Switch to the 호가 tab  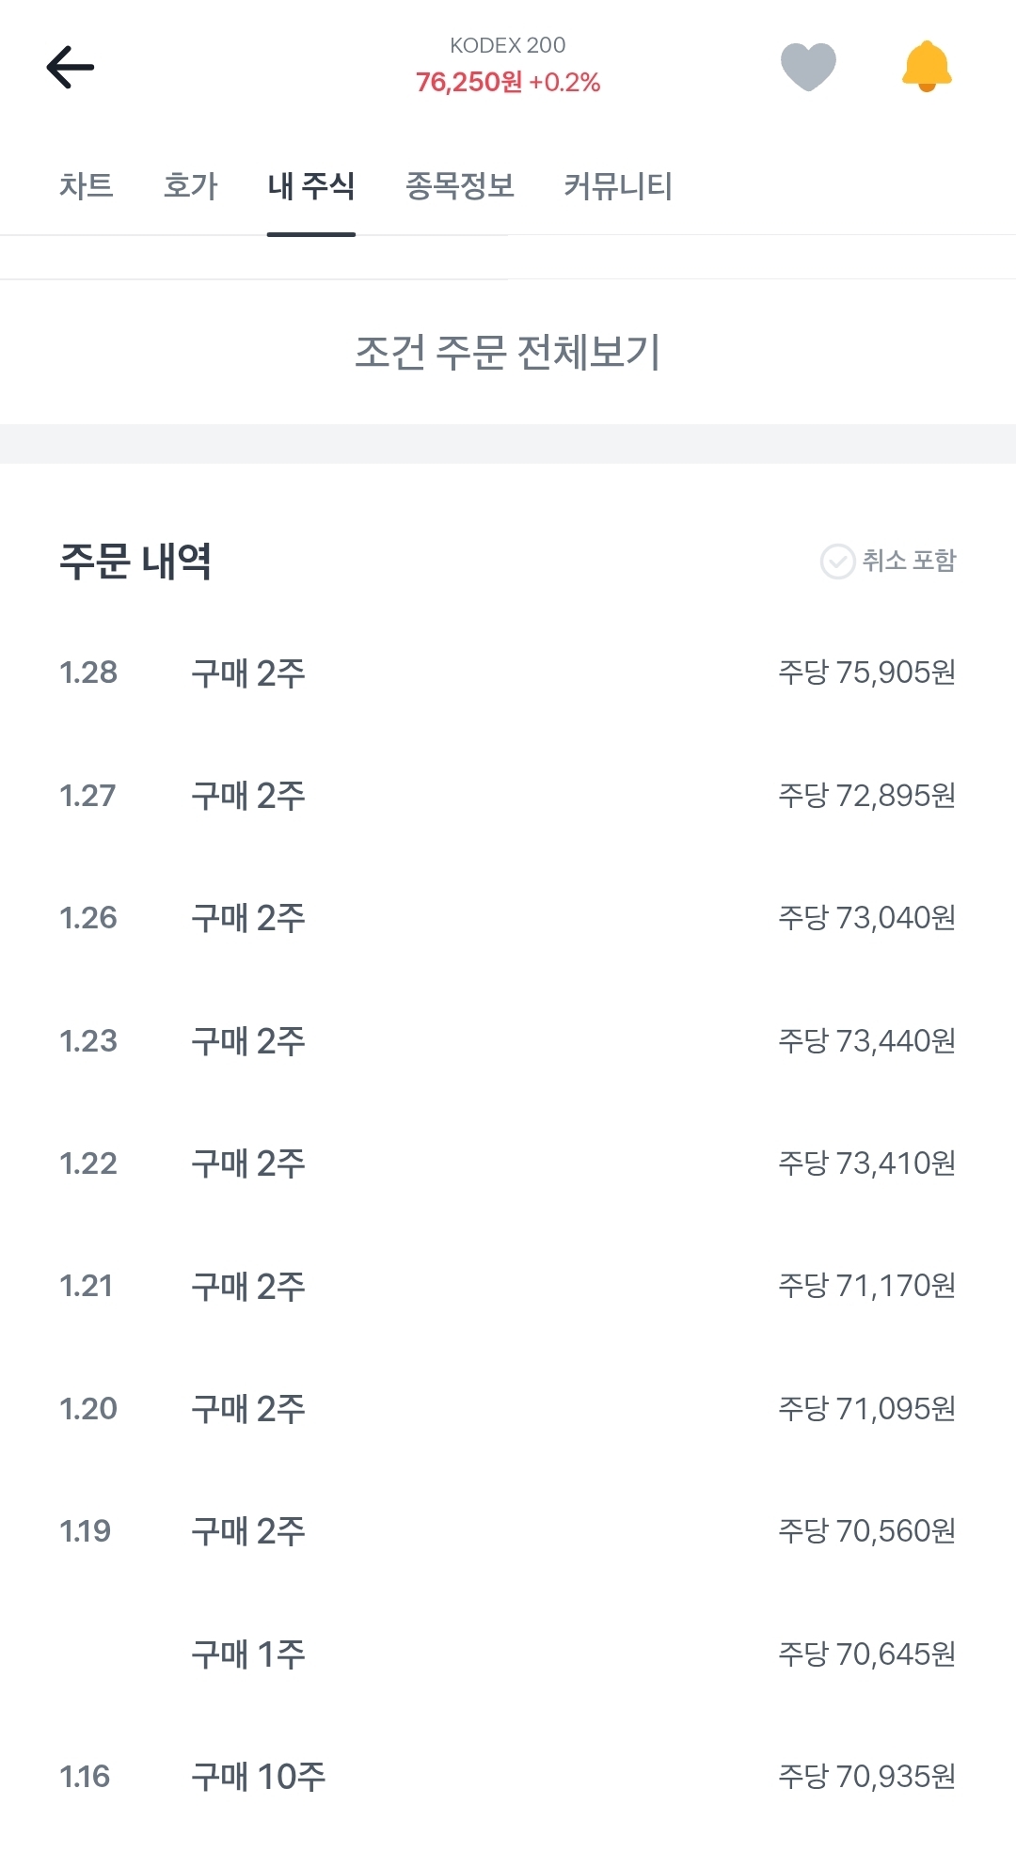tap(190, 185)
